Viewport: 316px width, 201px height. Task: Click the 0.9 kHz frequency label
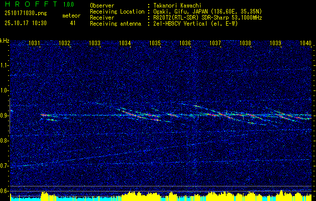click(4, 116)
